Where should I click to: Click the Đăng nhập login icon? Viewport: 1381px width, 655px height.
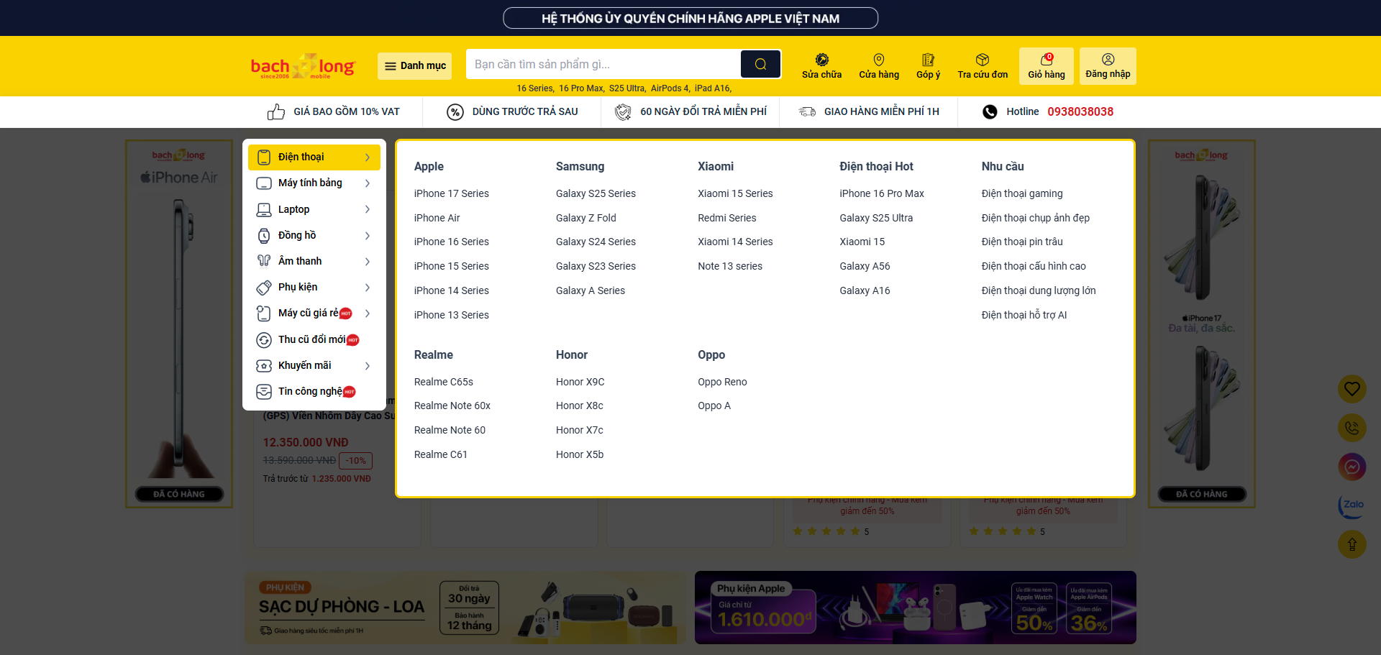1108,65
